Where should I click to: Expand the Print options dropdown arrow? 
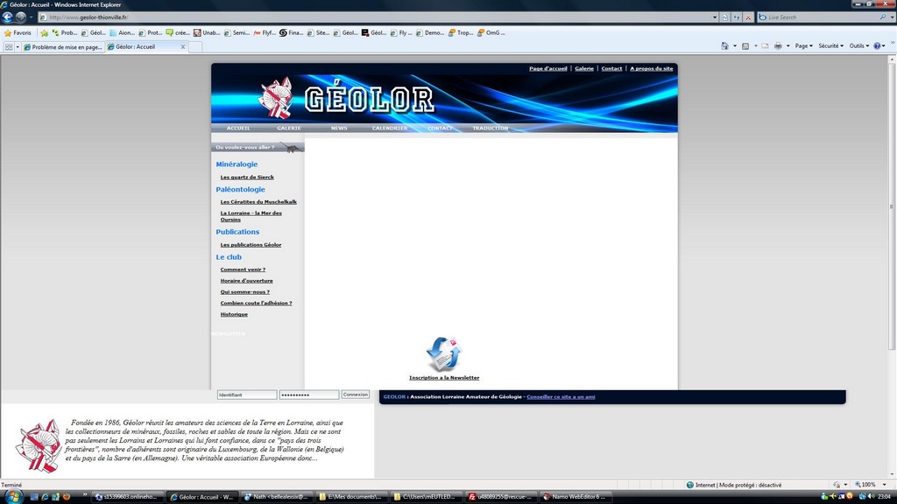tap(788, 45)
